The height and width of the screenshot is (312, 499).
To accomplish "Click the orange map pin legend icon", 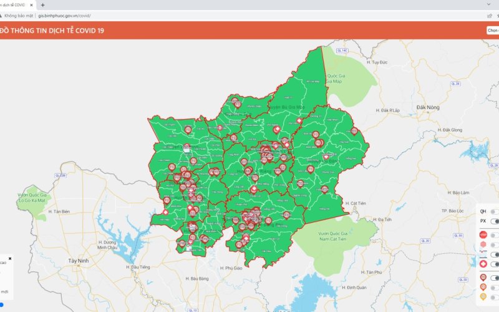I will click(483, 287).
